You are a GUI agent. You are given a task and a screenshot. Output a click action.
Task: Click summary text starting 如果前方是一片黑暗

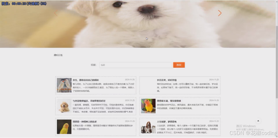tap(103, 127)
